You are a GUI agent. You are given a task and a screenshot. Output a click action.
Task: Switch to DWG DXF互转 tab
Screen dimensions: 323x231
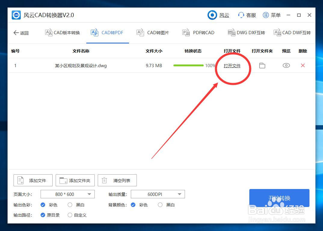click(x=246, y=33)
